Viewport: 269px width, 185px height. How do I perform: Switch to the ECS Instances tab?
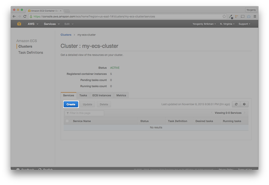[x=102, y=95]
